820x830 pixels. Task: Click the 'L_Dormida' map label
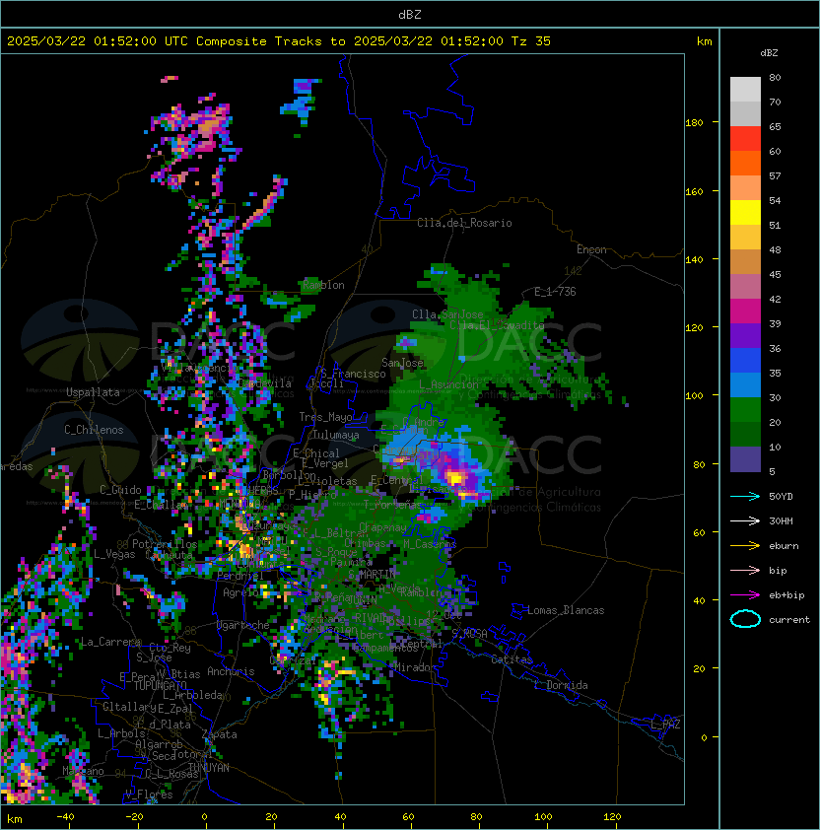coord(561,685)
